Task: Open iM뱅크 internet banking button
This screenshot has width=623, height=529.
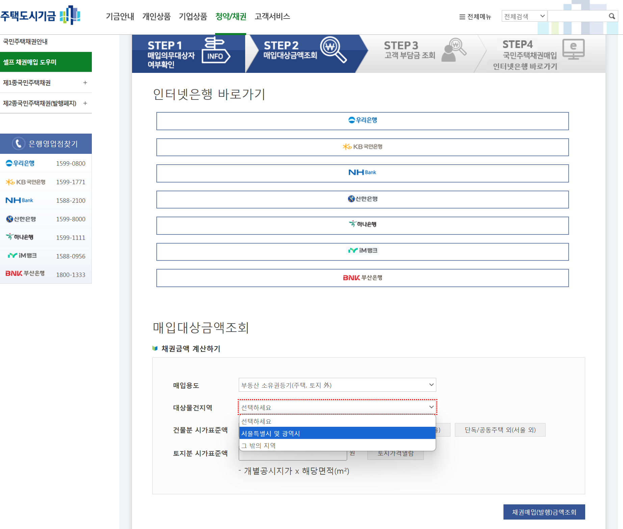Action: pyautogui.click(x=362, y=252)
